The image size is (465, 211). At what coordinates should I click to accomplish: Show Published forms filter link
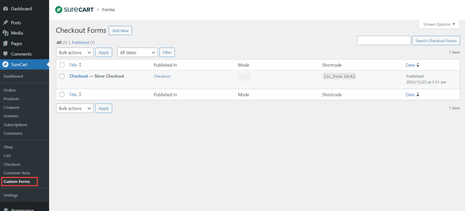point(80,43)
